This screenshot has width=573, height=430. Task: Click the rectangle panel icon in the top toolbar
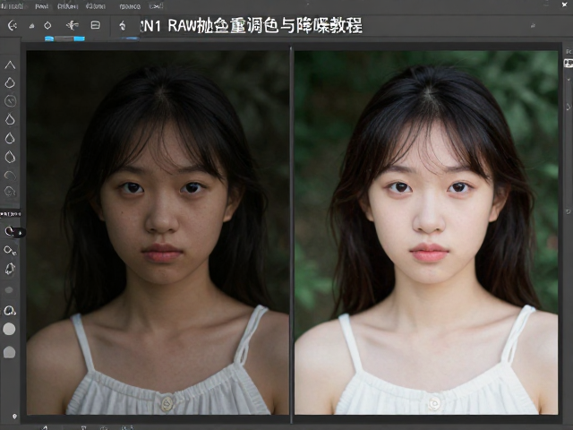coord(96,25)
